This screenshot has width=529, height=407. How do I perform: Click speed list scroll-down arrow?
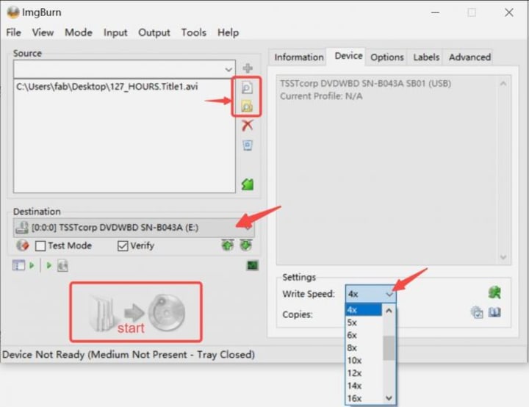pos(389,398)
